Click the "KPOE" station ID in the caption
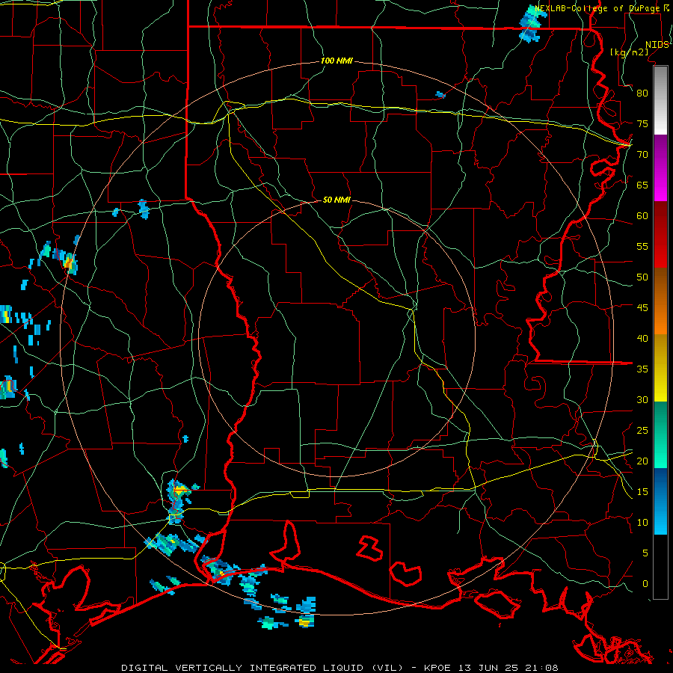 pos(437,668)
